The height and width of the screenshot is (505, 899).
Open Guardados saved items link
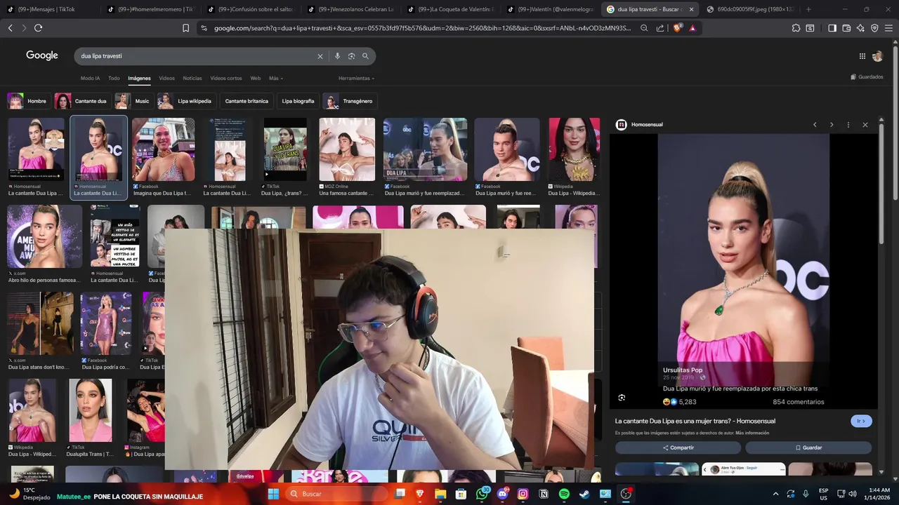[867, 77]
